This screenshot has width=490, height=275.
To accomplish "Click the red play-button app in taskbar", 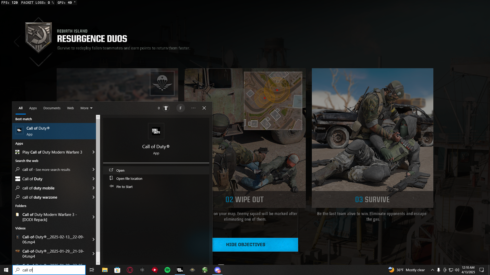I will coord(155,270).
